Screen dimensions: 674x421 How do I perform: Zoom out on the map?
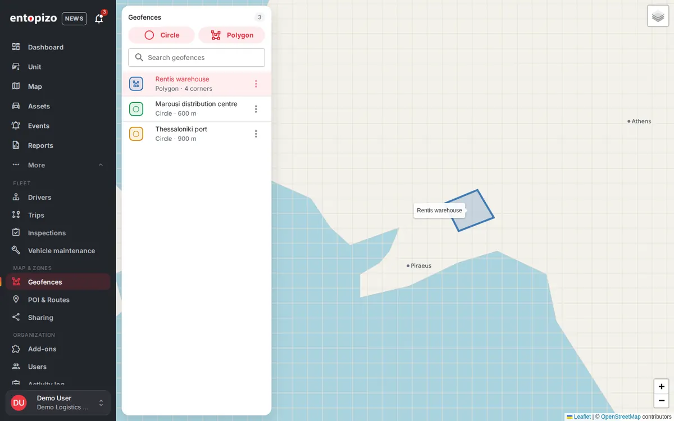(x=662, y=401)
